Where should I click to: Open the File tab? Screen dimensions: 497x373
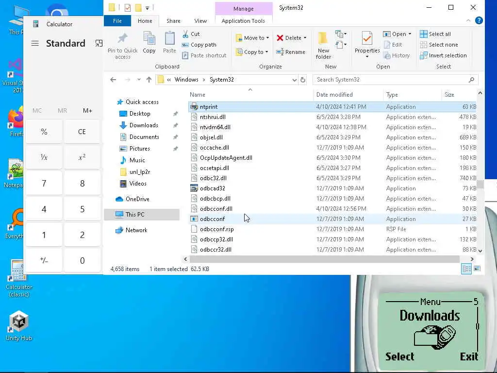117,21
